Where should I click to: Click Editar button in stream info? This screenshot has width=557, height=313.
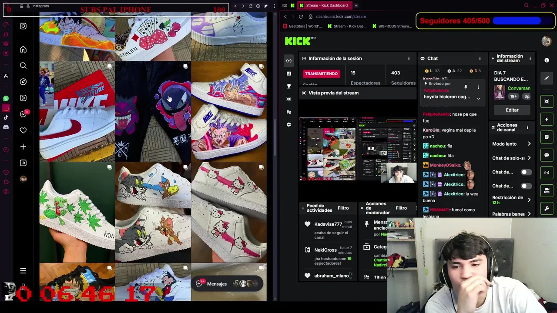point(512,110)
